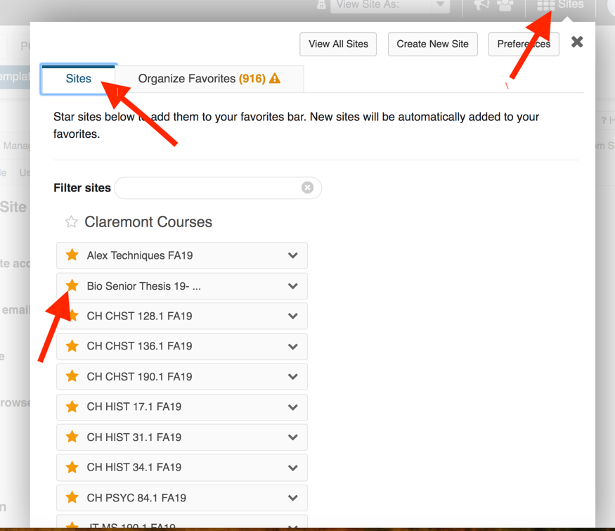This screenshot has height=531, width=615.
Task: Clear the Filter sites field with x icon
Action: 308,188
